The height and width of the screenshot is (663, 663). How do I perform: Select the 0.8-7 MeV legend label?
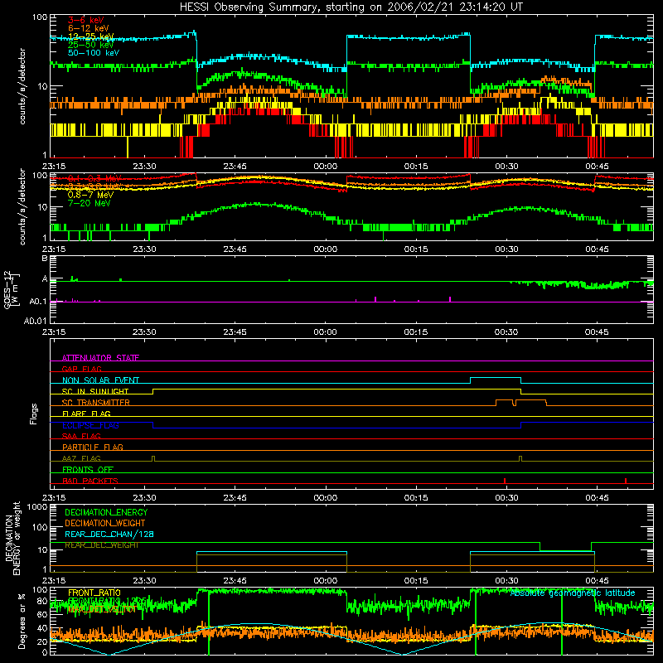[90, 195]
